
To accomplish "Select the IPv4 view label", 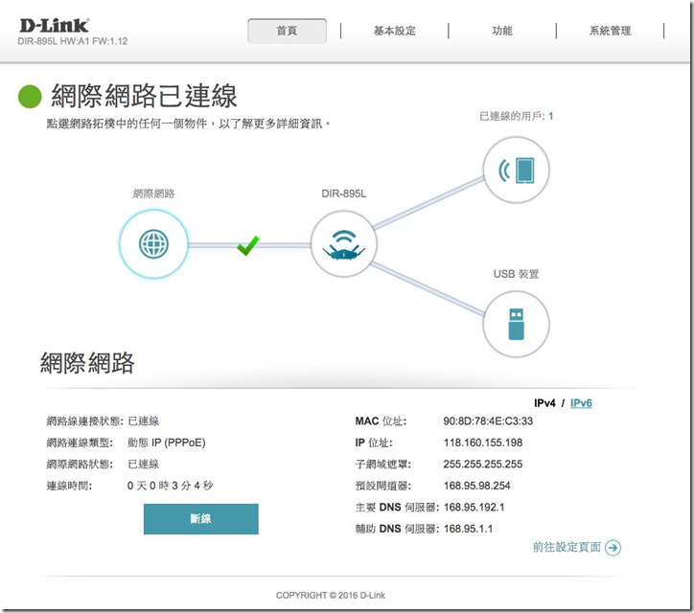I will (x=544, y=403).
